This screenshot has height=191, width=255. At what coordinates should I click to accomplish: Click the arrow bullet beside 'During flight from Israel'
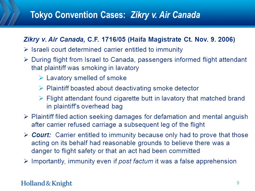26,60
